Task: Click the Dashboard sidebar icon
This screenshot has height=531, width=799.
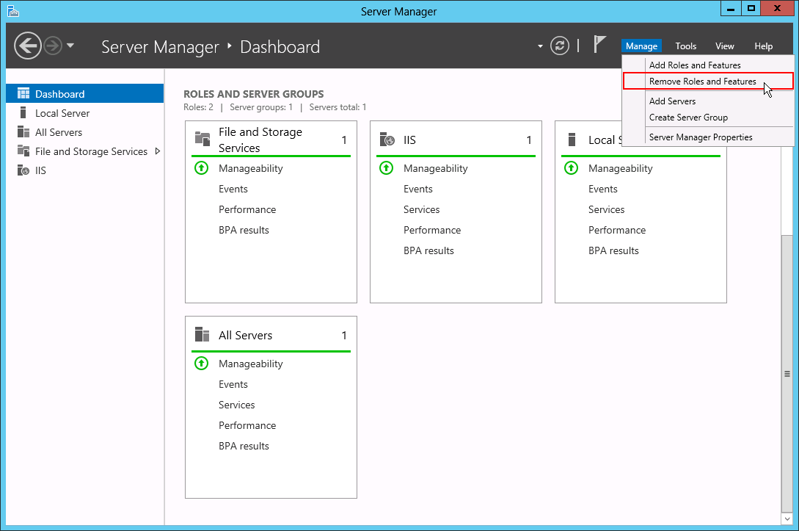Action: pos(23,93)
